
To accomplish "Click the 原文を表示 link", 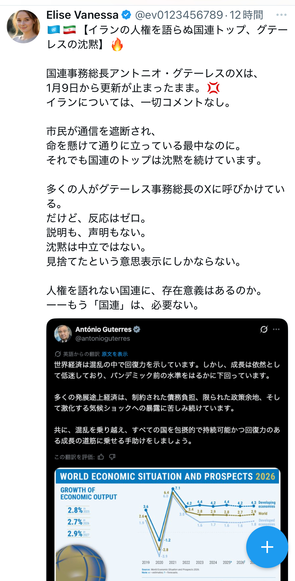I will click(115, 354).
